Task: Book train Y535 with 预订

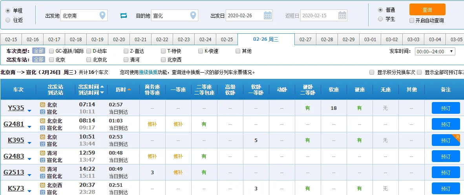Action: point(446,108)
